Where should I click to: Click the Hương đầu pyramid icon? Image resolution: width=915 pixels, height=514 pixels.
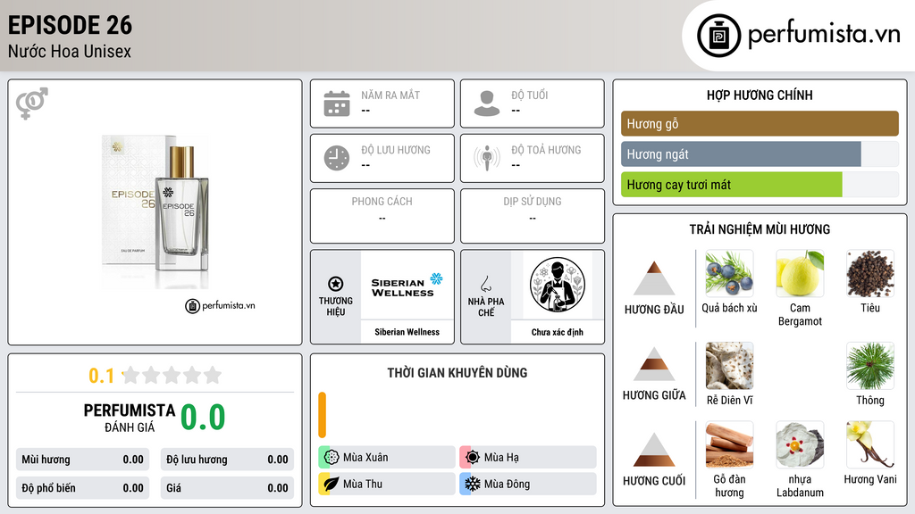pyautogui.click(x=654, y=278)
